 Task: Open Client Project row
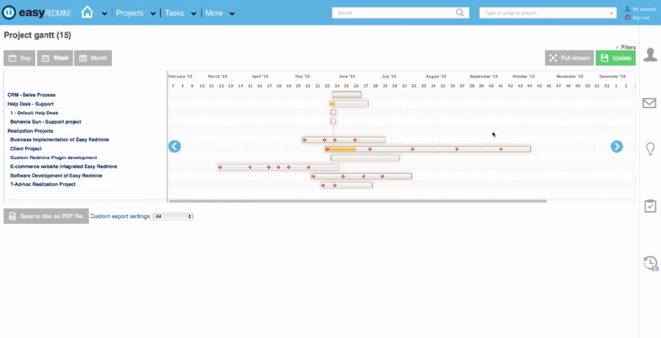click(26, 149)
